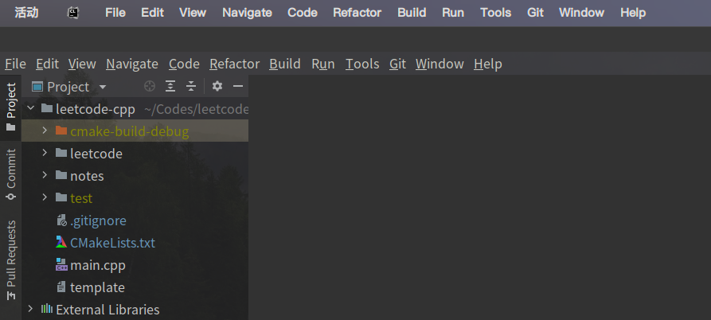Expand the cmake-build-debug folder
Image resolution: width=711 pixels, height=320 pixels.
tap(45, 131)
